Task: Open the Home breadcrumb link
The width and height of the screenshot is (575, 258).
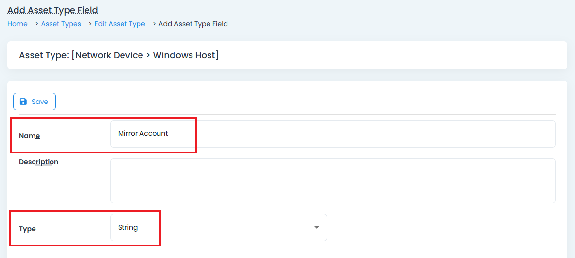Action: point(17,24)
